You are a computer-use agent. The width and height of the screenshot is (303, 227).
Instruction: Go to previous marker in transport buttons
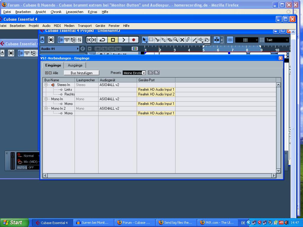[x=89, y=40]
